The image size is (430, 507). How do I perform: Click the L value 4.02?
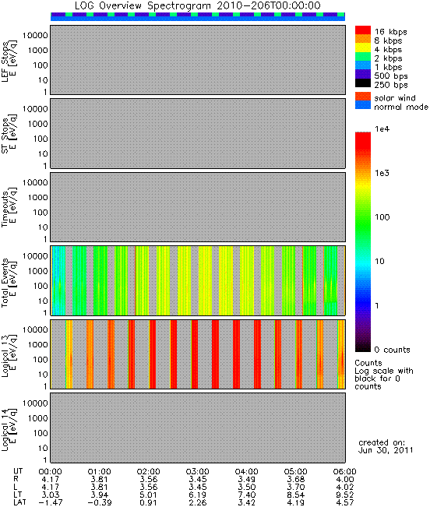pyautogui.click(x=345, y=488)
